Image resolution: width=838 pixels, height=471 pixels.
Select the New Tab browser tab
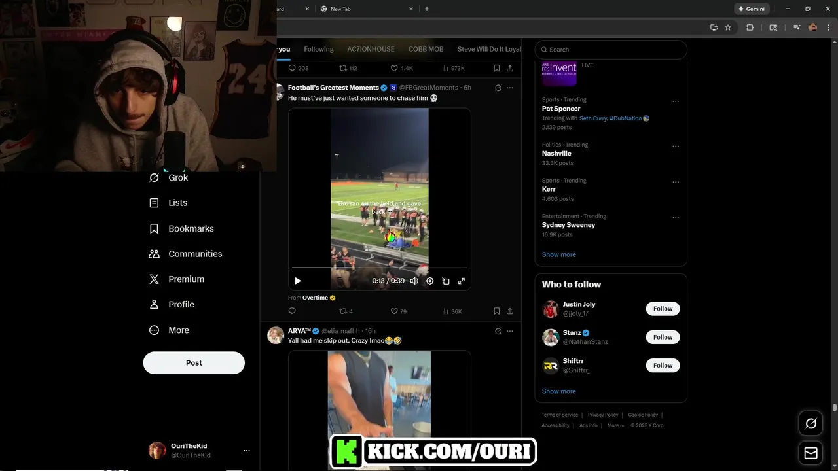pyautogui.click(x=367, y=9)
